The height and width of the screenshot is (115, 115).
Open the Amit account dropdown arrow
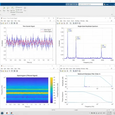pyautogui.click(x=110, y=4)
